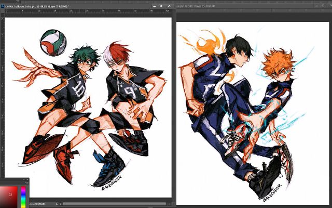Maximize the switch_haikyuu_boku.psd document window

(161, 6)
